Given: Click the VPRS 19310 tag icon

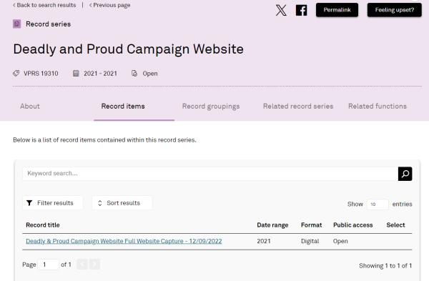Looking at the screenshot, I should pos(16,74).
